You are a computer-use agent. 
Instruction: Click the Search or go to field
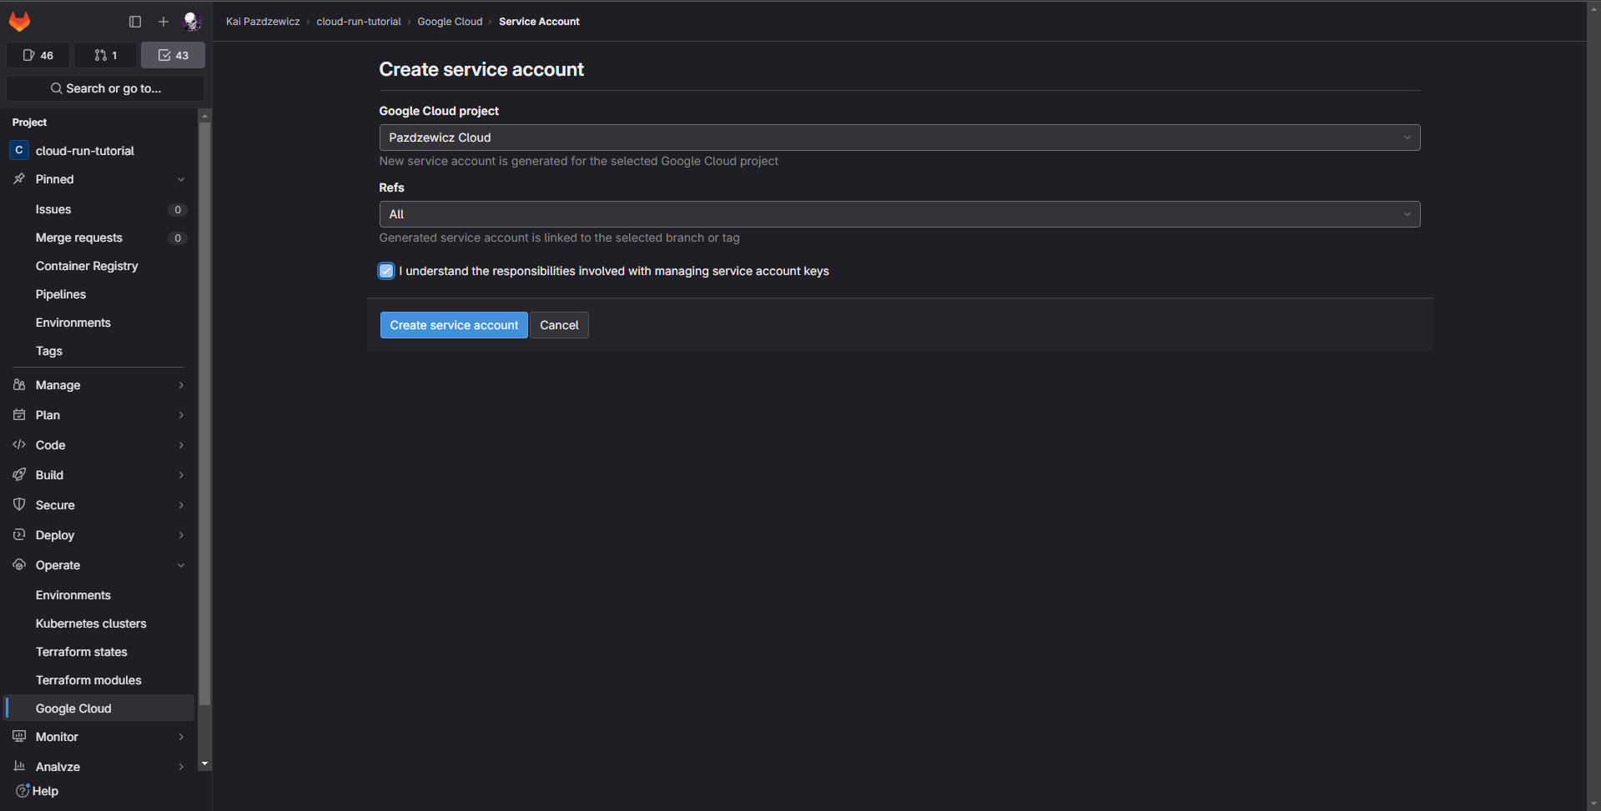point(106,88)
